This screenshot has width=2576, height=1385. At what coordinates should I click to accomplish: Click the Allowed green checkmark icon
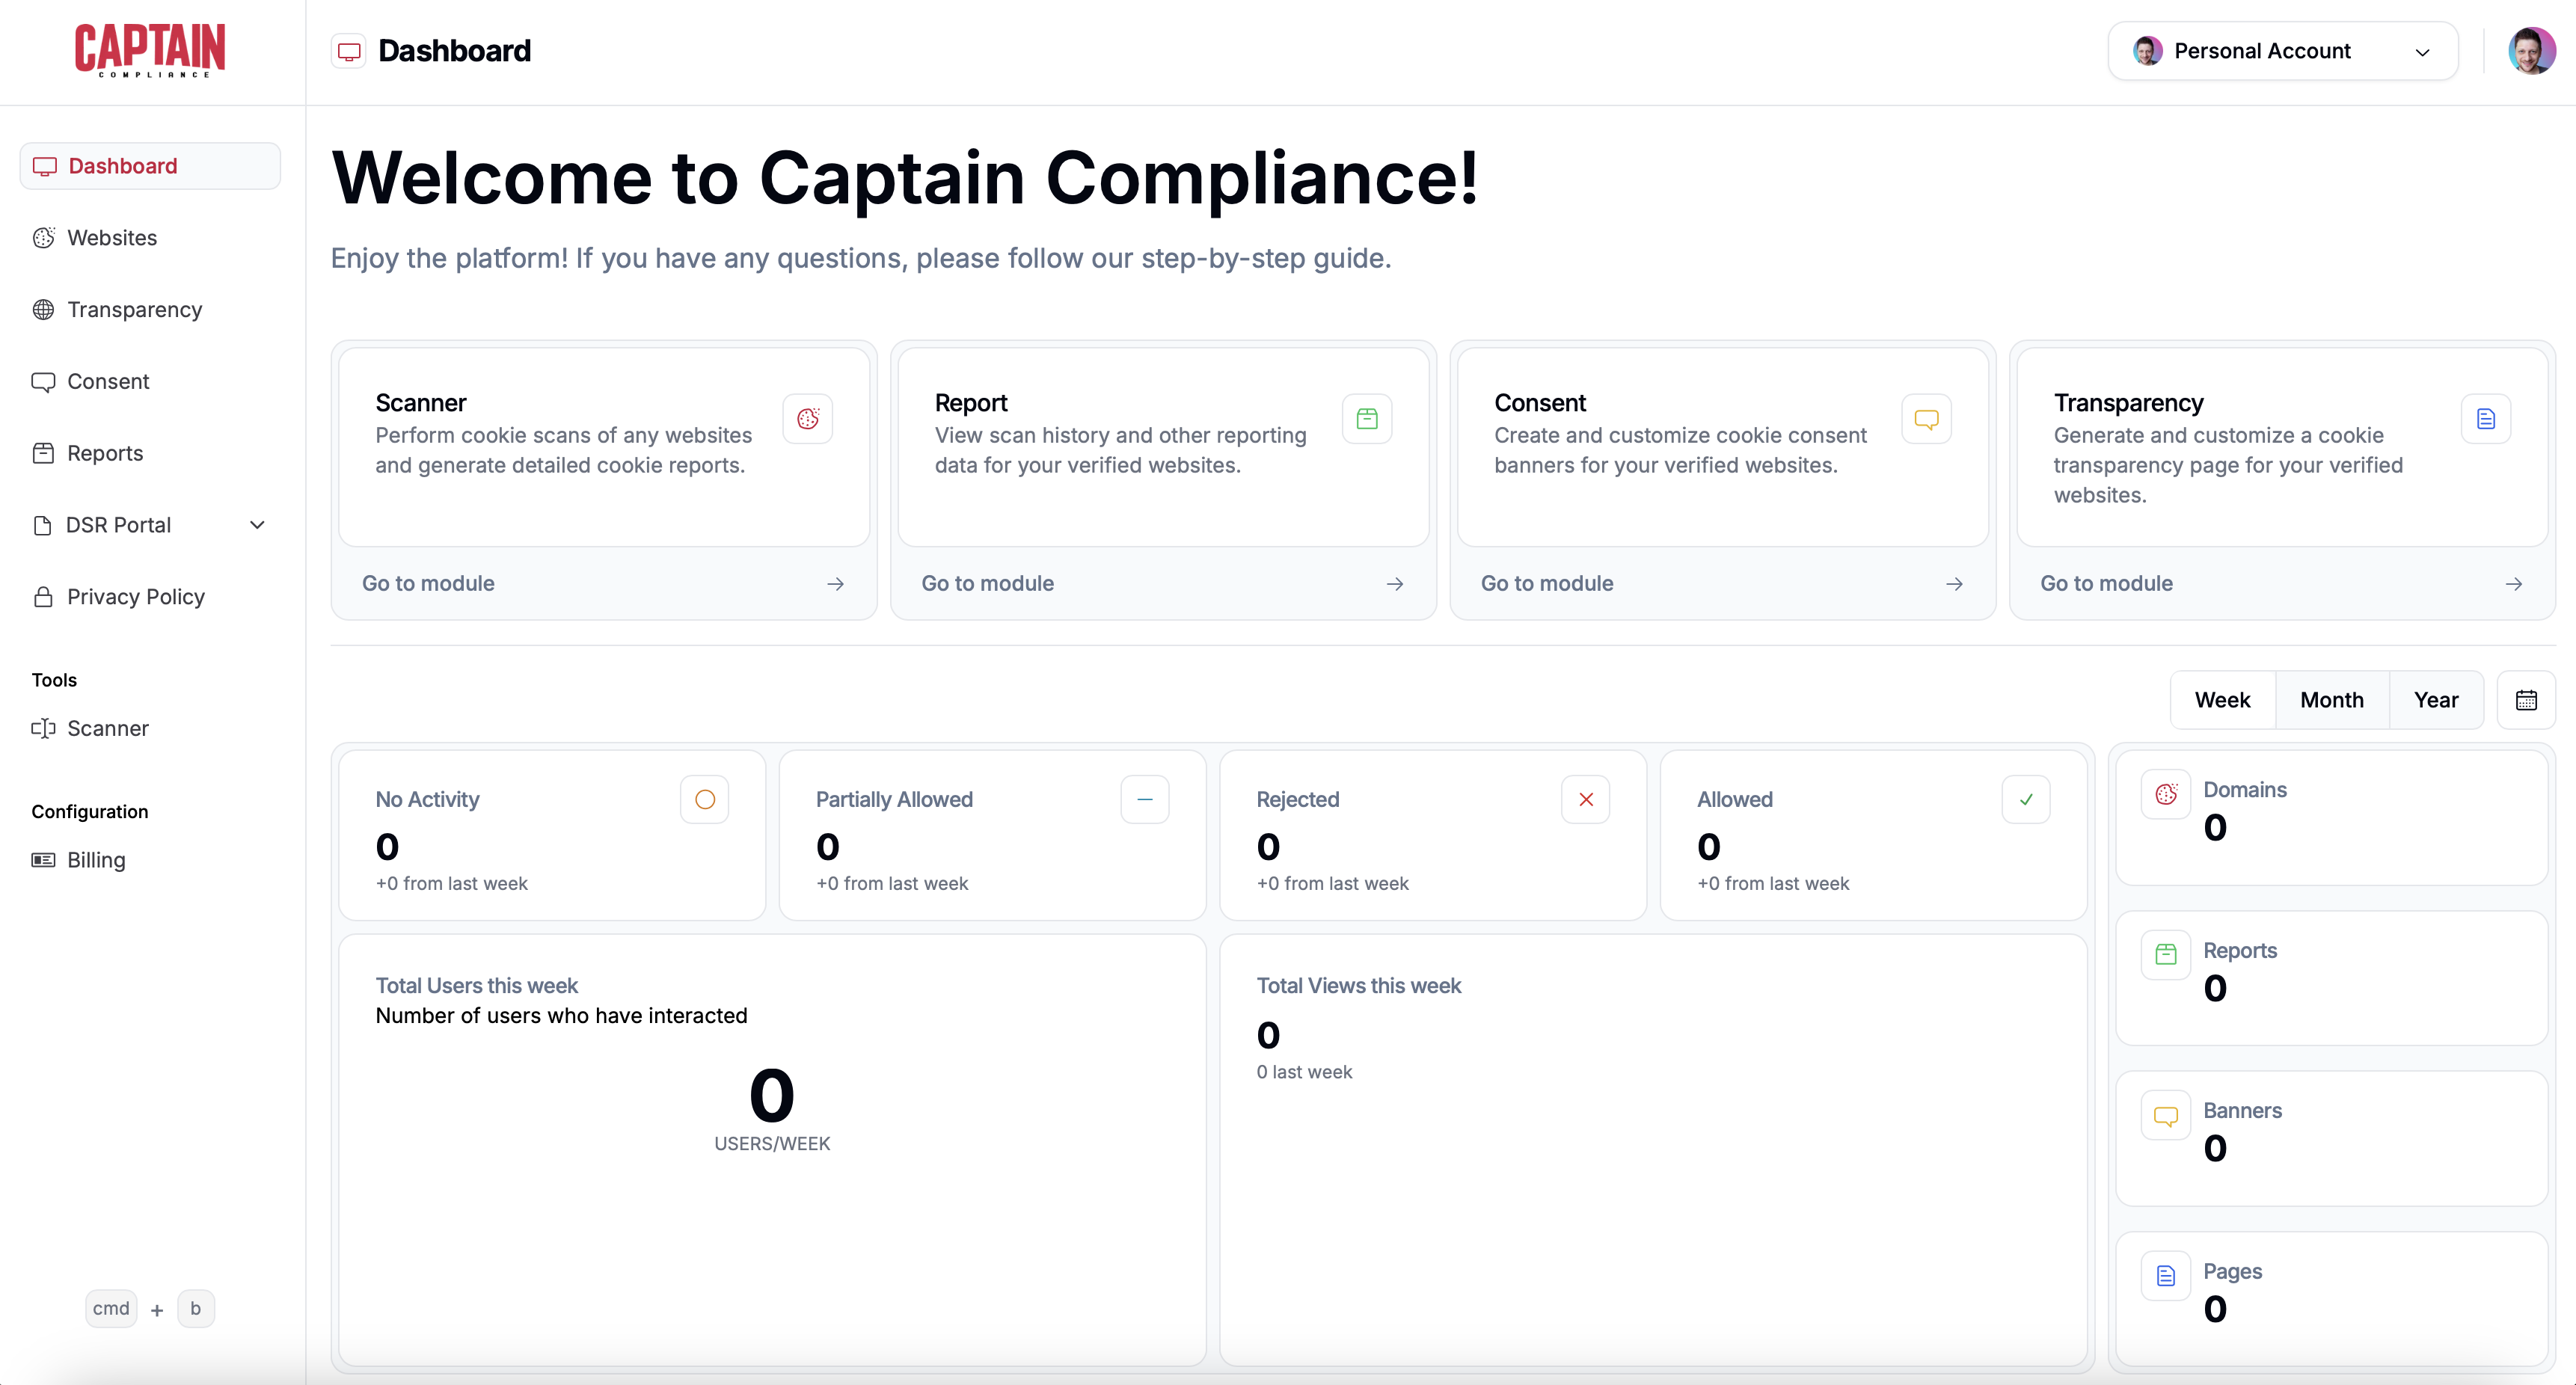(2026, 799)
